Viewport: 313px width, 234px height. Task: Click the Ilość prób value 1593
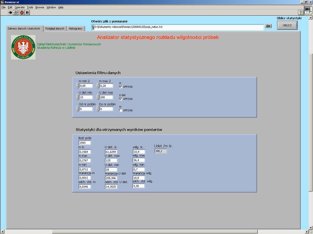point(85,143)
